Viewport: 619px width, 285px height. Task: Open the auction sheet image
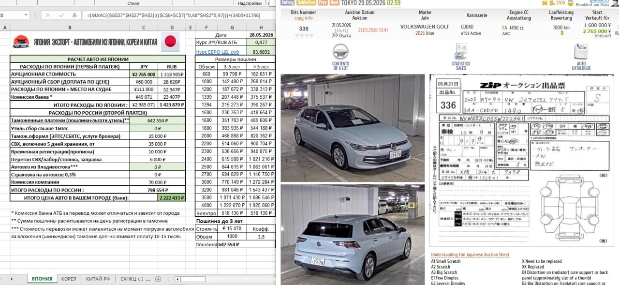pyautogui.click(x=522, y=160)
